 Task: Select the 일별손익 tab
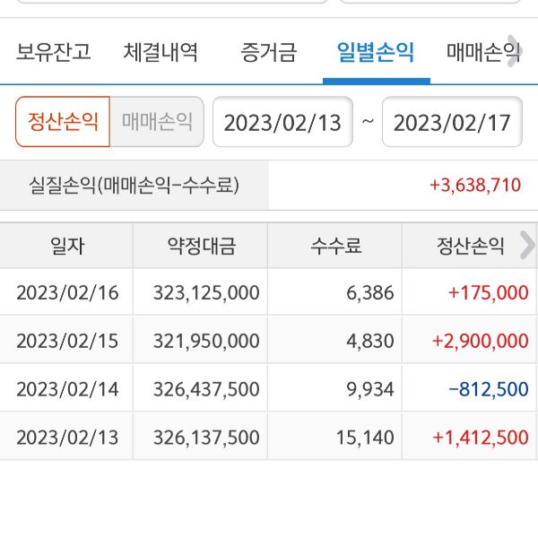tap(376, 52)
